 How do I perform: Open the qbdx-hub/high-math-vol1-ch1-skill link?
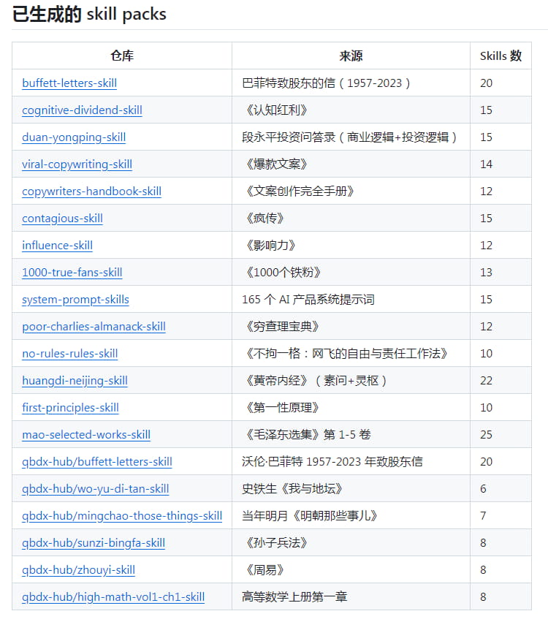(x=113, y=596)
